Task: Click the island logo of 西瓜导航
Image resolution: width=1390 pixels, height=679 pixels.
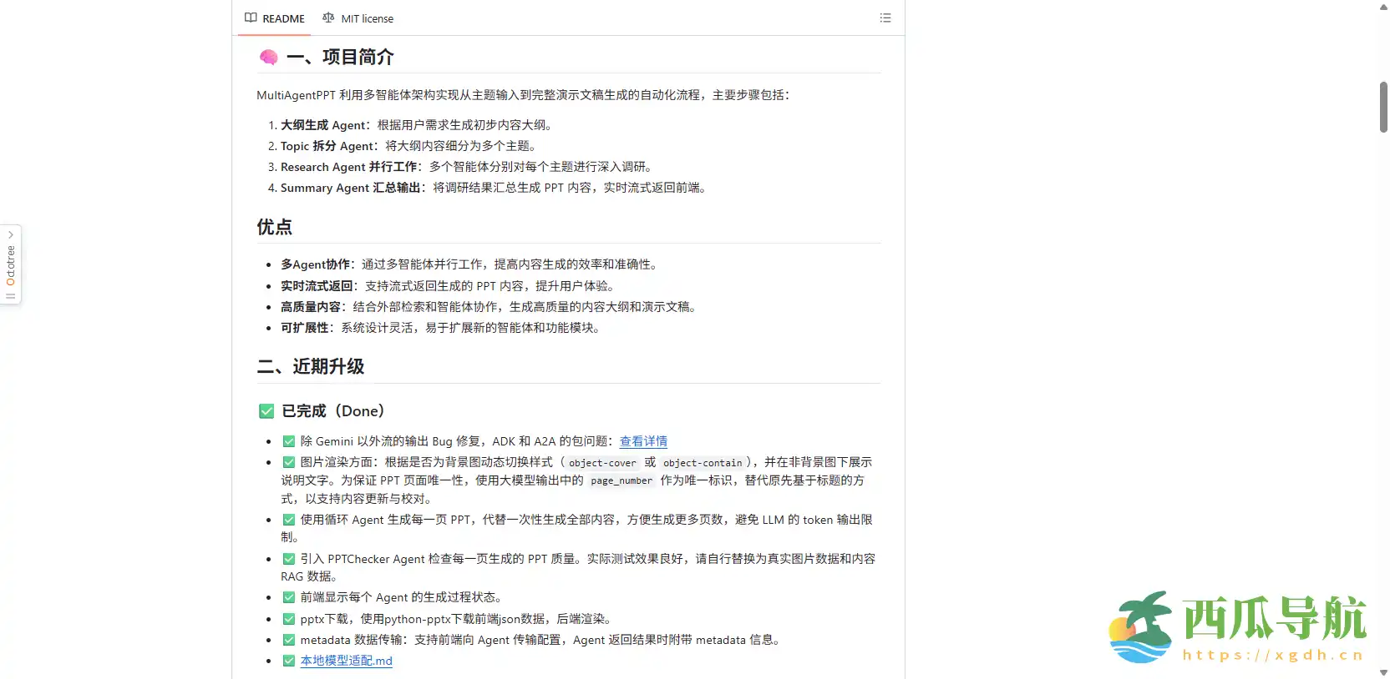Action: (1142, 627)
